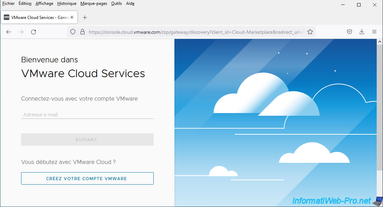Reload the page with refresh icon
Image resolution: width=383 pixels, height=207 pixels.
coord(33,32)
